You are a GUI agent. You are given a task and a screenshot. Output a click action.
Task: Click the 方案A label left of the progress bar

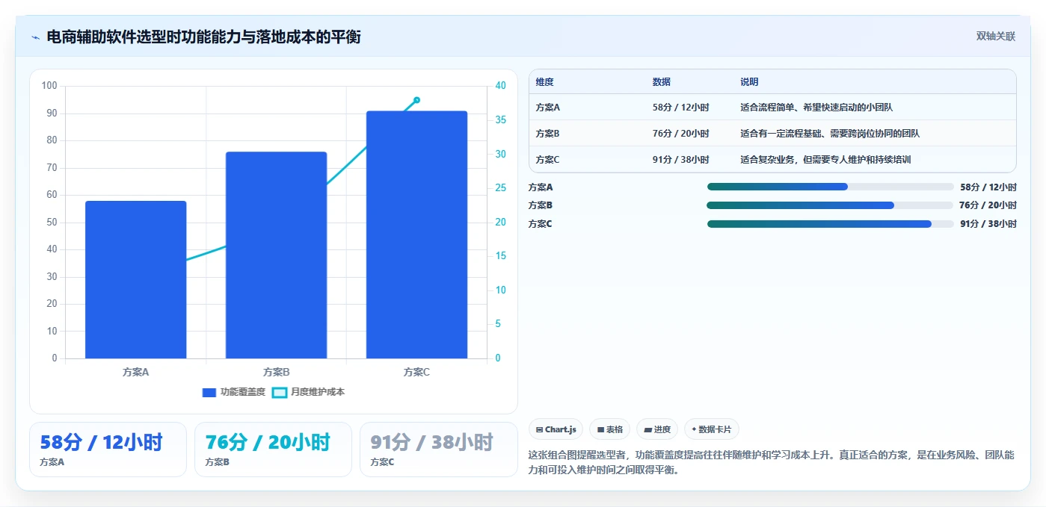tap(541, 187)
